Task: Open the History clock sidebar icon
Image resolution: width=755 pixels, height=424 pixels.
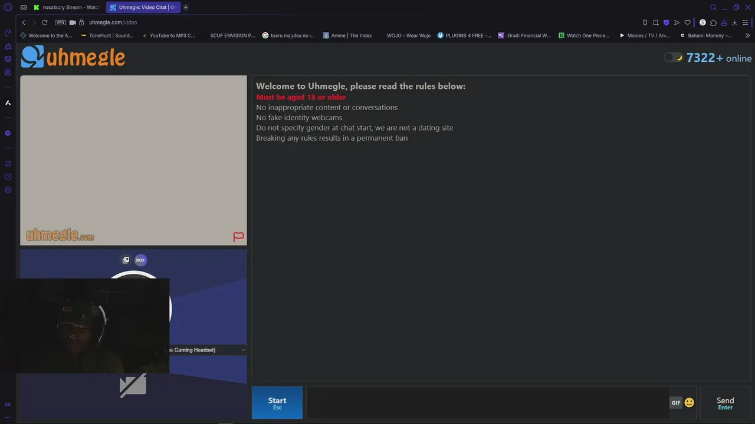Action: tap(8, 177)
